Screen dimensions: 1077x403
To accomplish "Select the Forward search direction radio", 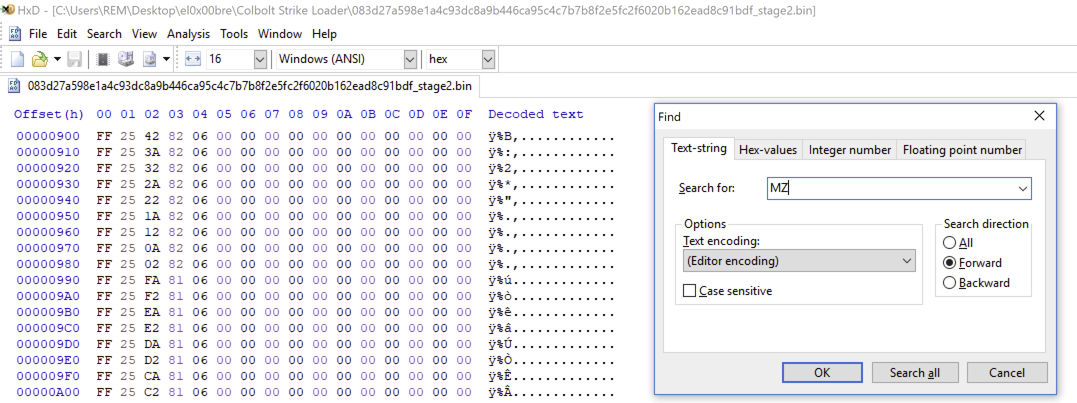I will click(x=949, y=263).
